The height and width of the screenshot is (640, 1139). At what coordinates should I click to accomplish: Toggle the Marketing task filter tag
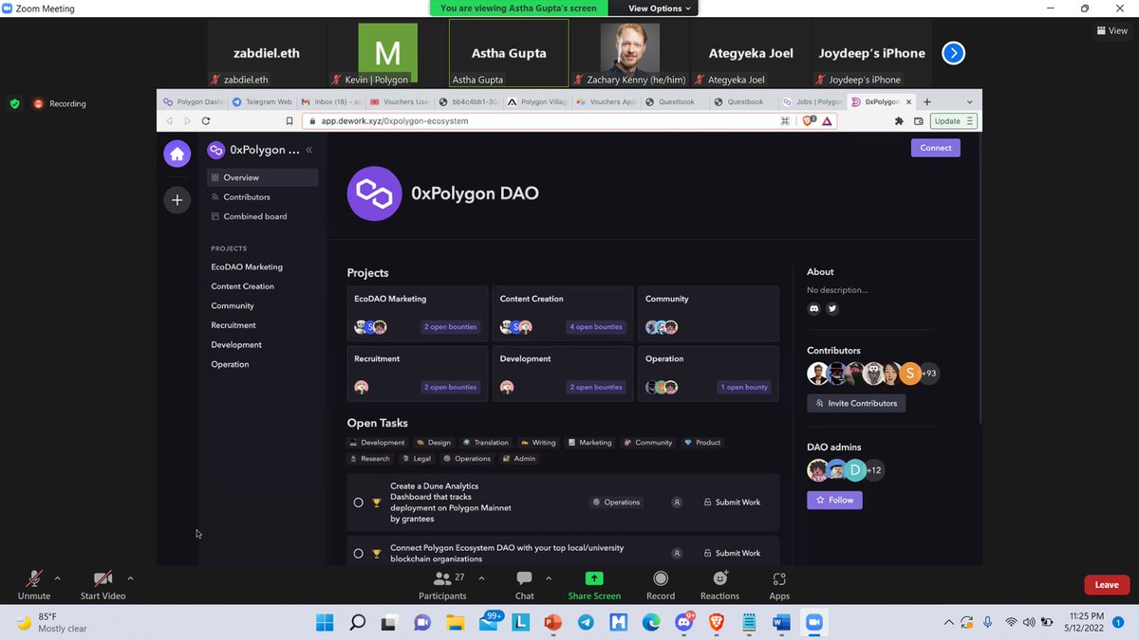pyautogui.click(x=590, y=443)
